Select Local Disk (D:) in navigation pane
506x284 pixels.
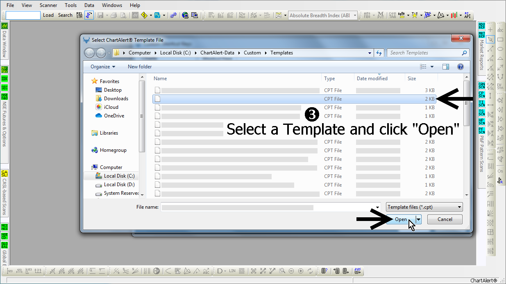point(119,185)
